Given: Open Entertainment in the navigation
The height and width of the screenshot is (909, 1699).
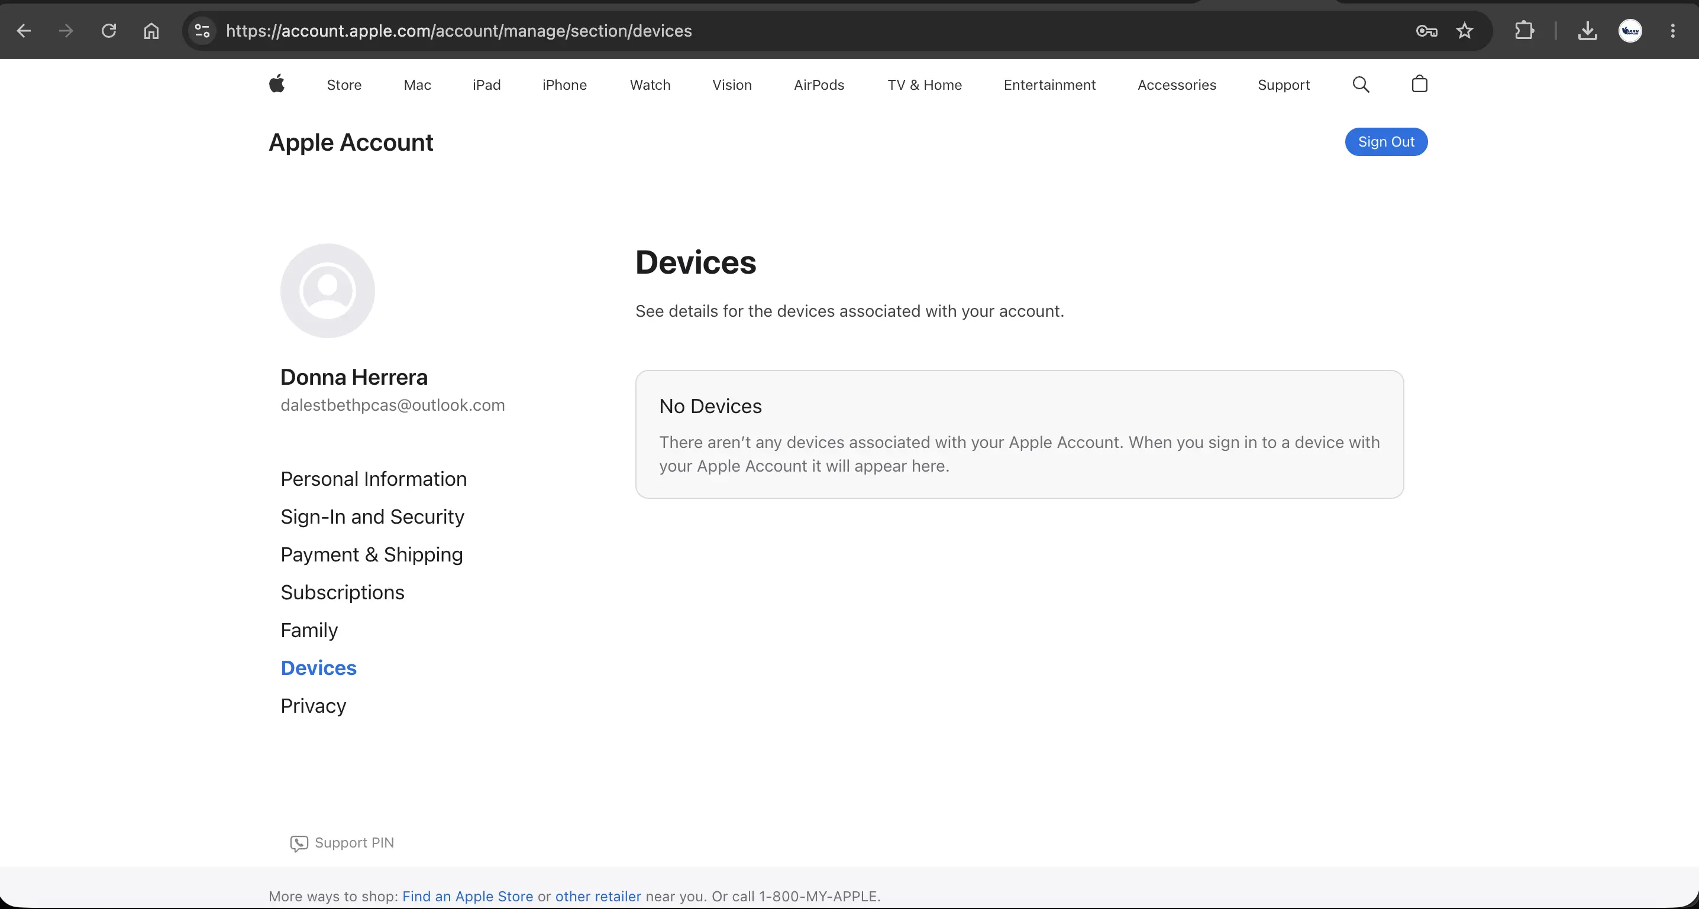Looking at the screenshot, I should click(x=1050, y=85).
